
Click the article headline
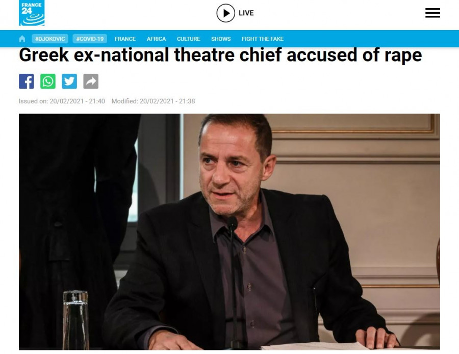coord(220,55)
